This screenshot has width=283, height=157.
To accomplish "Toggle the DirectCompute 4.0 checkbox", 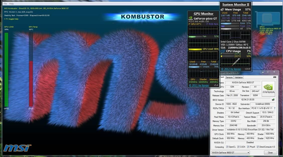I will coord(258,147).
